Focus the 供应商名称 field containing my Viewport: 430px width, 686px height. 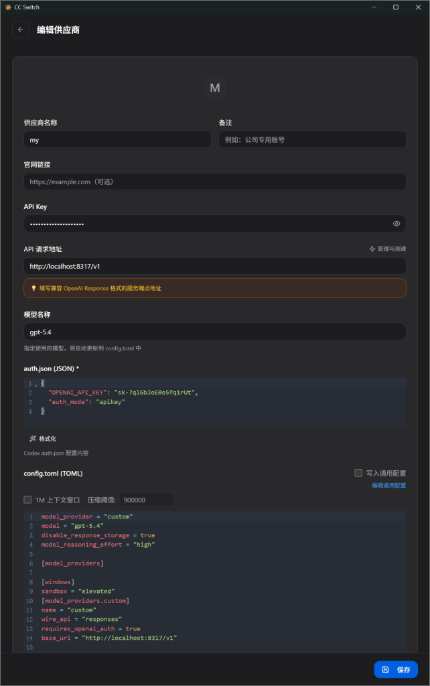pos(117,139)
